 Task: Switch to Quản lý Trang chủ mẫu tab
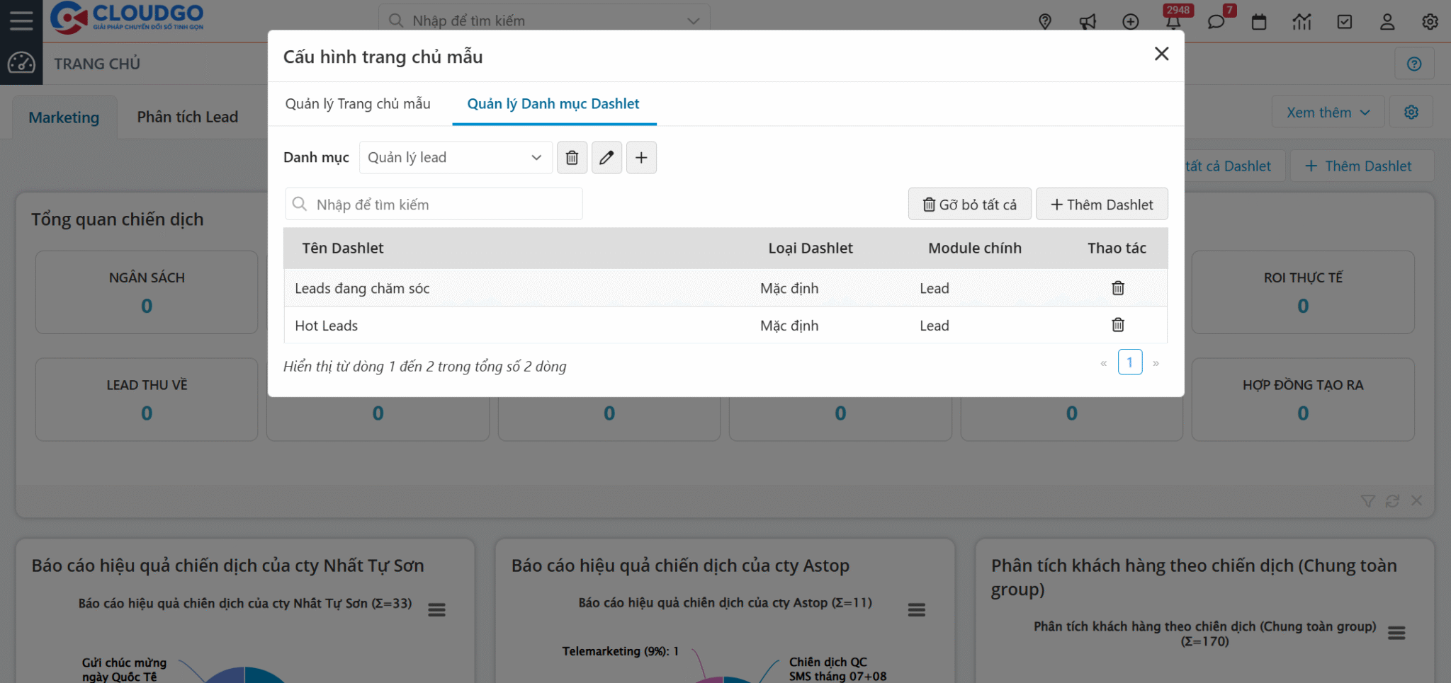click(x=358, y=104)
